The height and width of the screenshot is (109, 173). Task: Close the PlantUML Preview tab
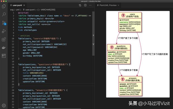118,5
